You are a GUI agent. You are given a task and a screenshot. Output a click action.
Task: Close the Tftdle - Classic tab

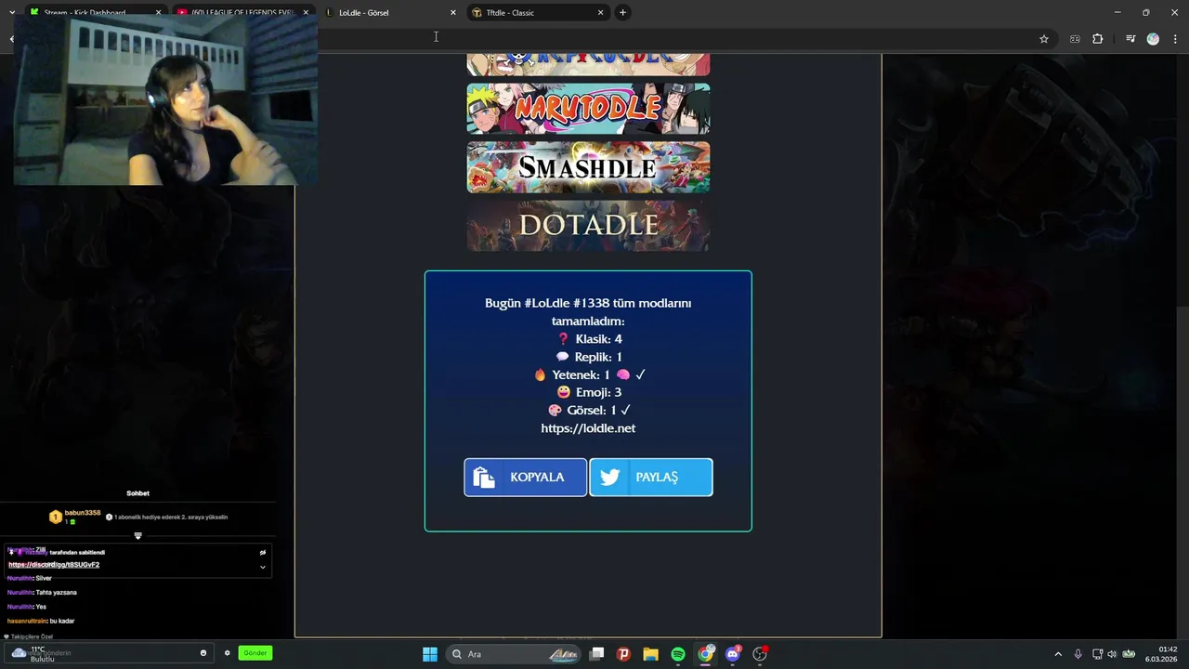600,13
